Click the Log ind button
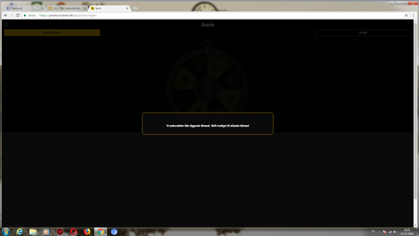Image resolution: width=419 pixels, height=236 pixels. click(x=363, y=32)
